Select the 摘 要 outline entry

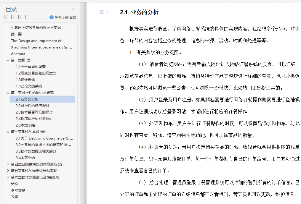point(16,34)
